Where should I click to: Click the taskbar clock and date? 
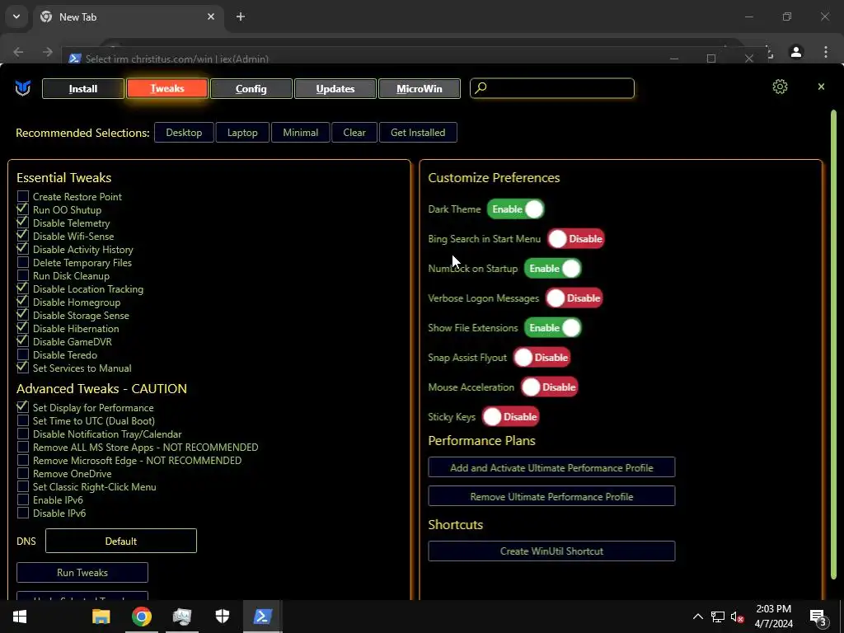pos(773,617)
